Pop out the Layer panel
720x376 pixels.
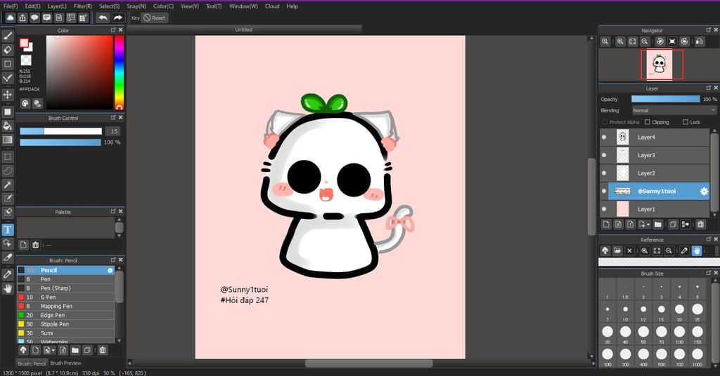pyautogui.click(x=708, y=88)
